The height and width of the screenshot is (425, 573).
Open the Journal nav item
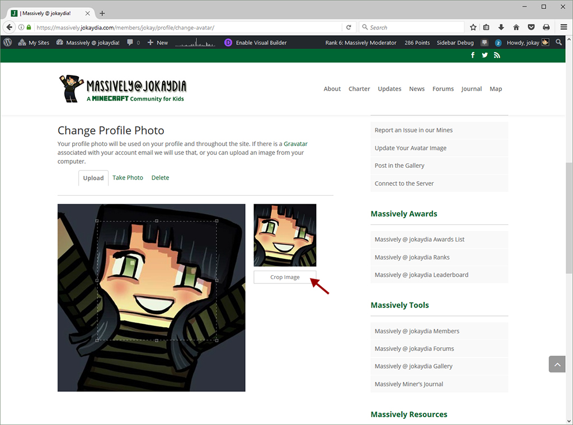[471, 89]
